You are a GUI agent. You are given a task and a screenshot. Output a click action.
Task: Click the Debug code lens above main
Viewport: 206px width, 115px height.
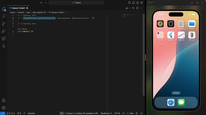pyautogui.click(x=24, y=29)
